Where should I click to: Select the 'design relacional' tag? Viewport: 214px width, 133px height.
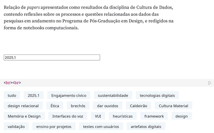pyautogui.click(x=23, y=106)
